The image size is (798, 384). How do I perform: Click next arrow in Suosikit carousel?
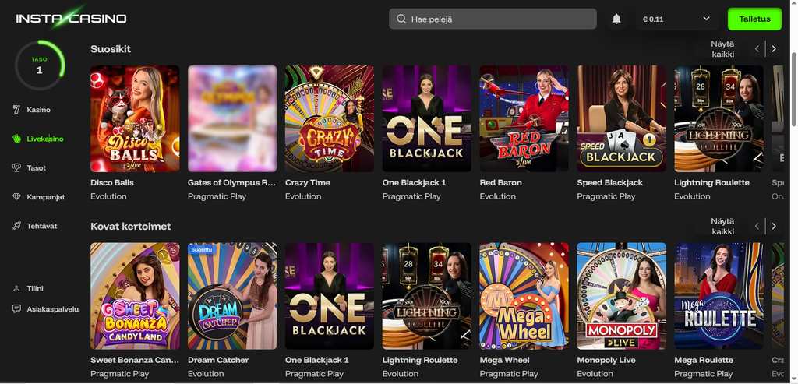(774, 49)
